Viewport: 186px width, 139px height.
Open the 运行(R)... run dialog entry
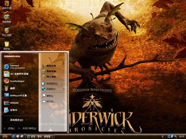pos(49,101)
